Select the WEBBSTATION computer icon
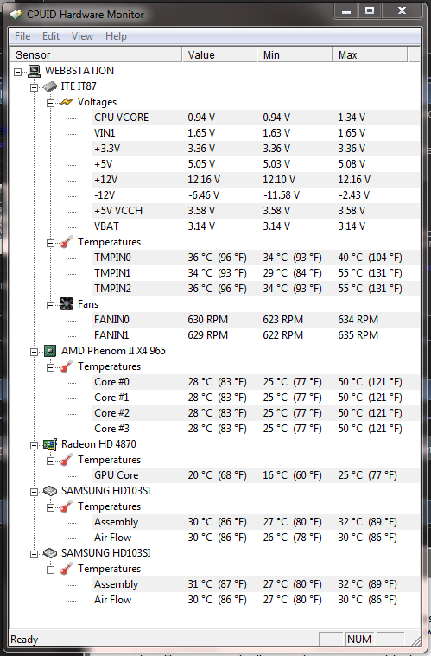The height and width of the screenshot is (656, 431). pos(34,71)
